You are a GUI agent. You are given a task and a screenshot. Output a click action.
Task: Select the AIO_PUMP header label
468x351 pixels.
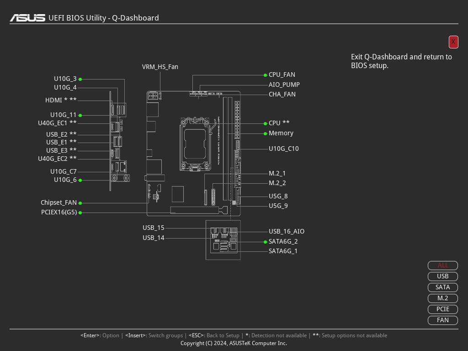pyautogui.click(x=284, y=85)
